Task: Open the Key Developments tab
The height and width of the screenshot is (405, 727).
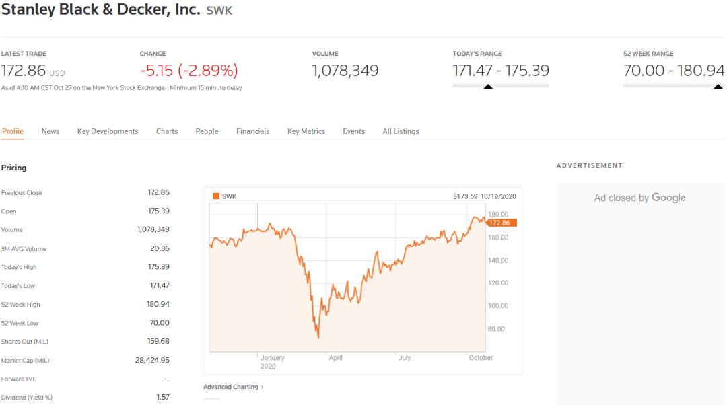Action: click(x=108, y=131)
